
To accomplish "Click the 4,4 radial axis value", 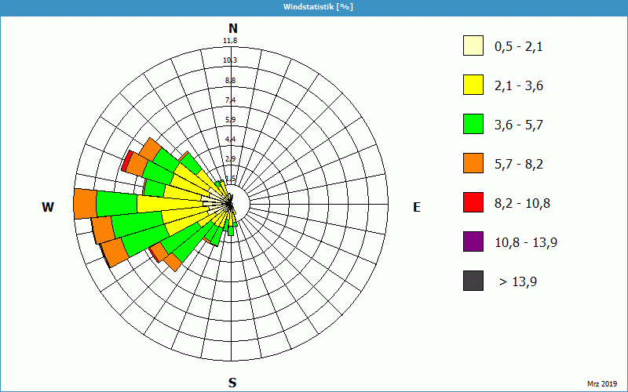I will click(x=230, y=139).
